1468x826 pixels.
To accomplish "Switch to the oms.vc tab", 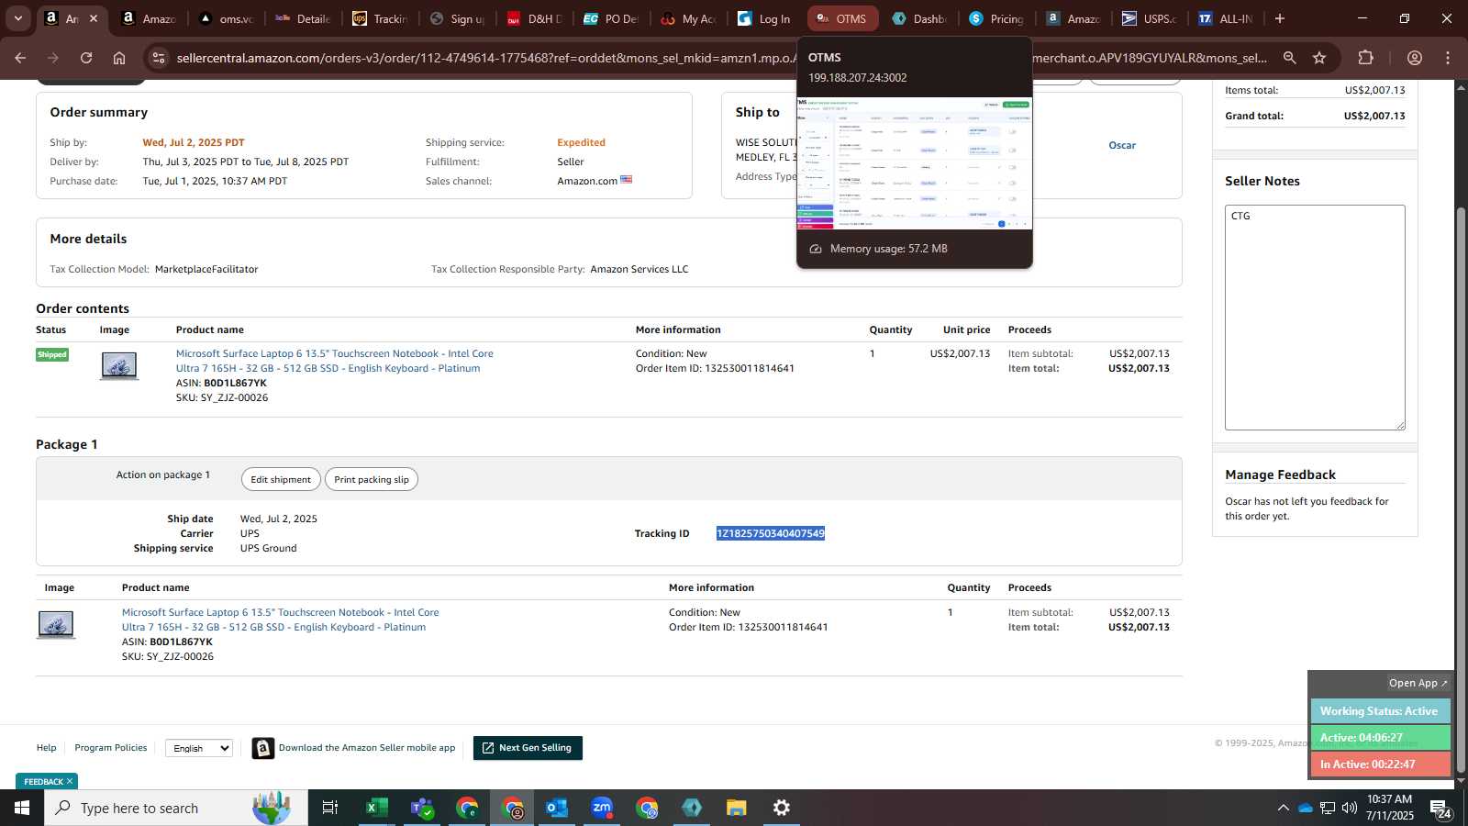I will [x=227, y=18].
